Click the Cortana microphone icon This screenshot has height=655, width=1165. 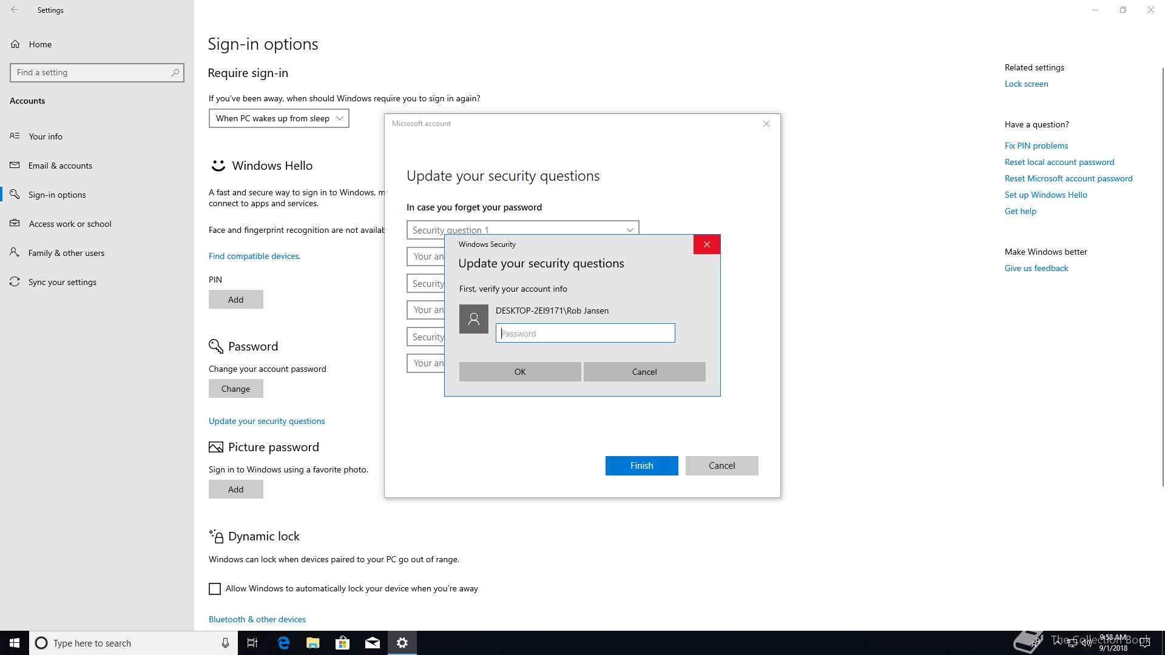(x=225, y=643)
